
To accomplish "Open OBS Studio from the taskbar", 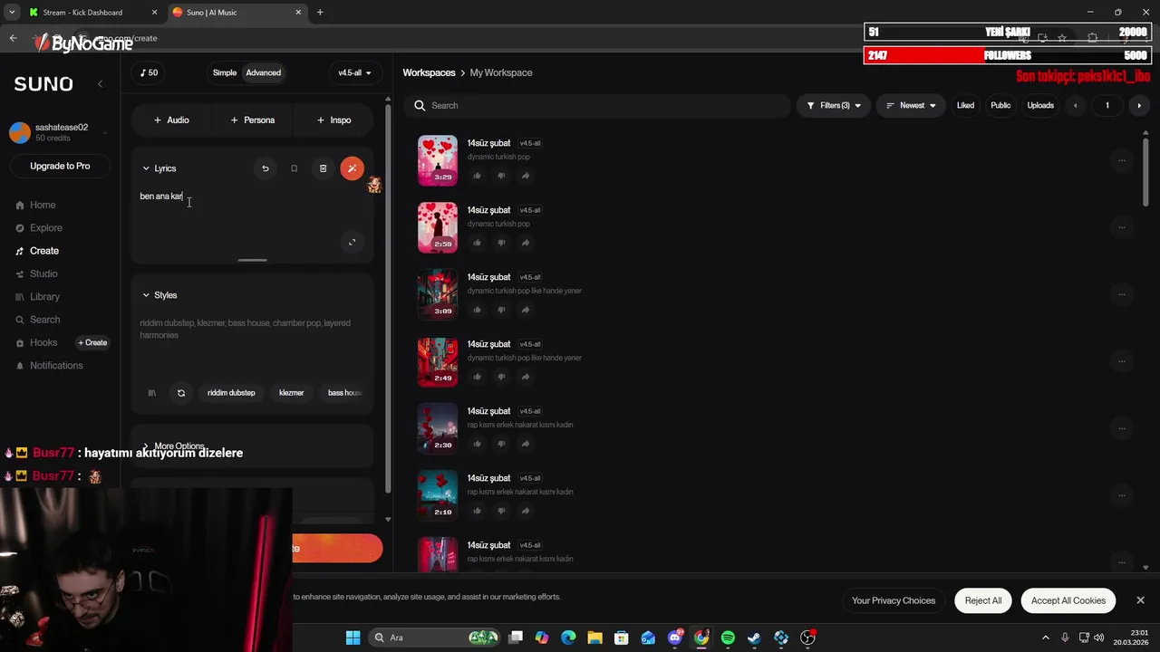I will pos(807,638).
